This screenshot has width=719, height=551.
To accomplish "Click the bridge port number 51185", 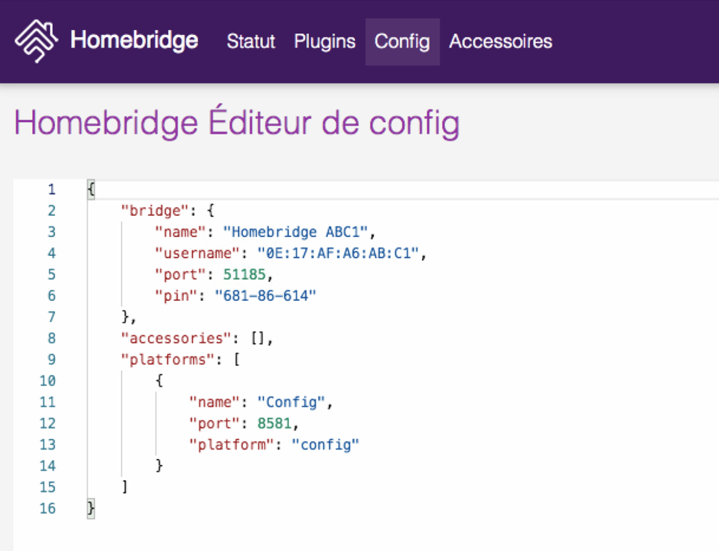I will coord(244,274).
